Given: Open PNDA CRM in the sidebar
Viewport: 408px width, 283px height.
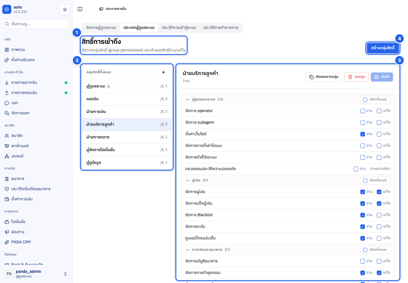Looking at the screenshot, I should 36,242.
